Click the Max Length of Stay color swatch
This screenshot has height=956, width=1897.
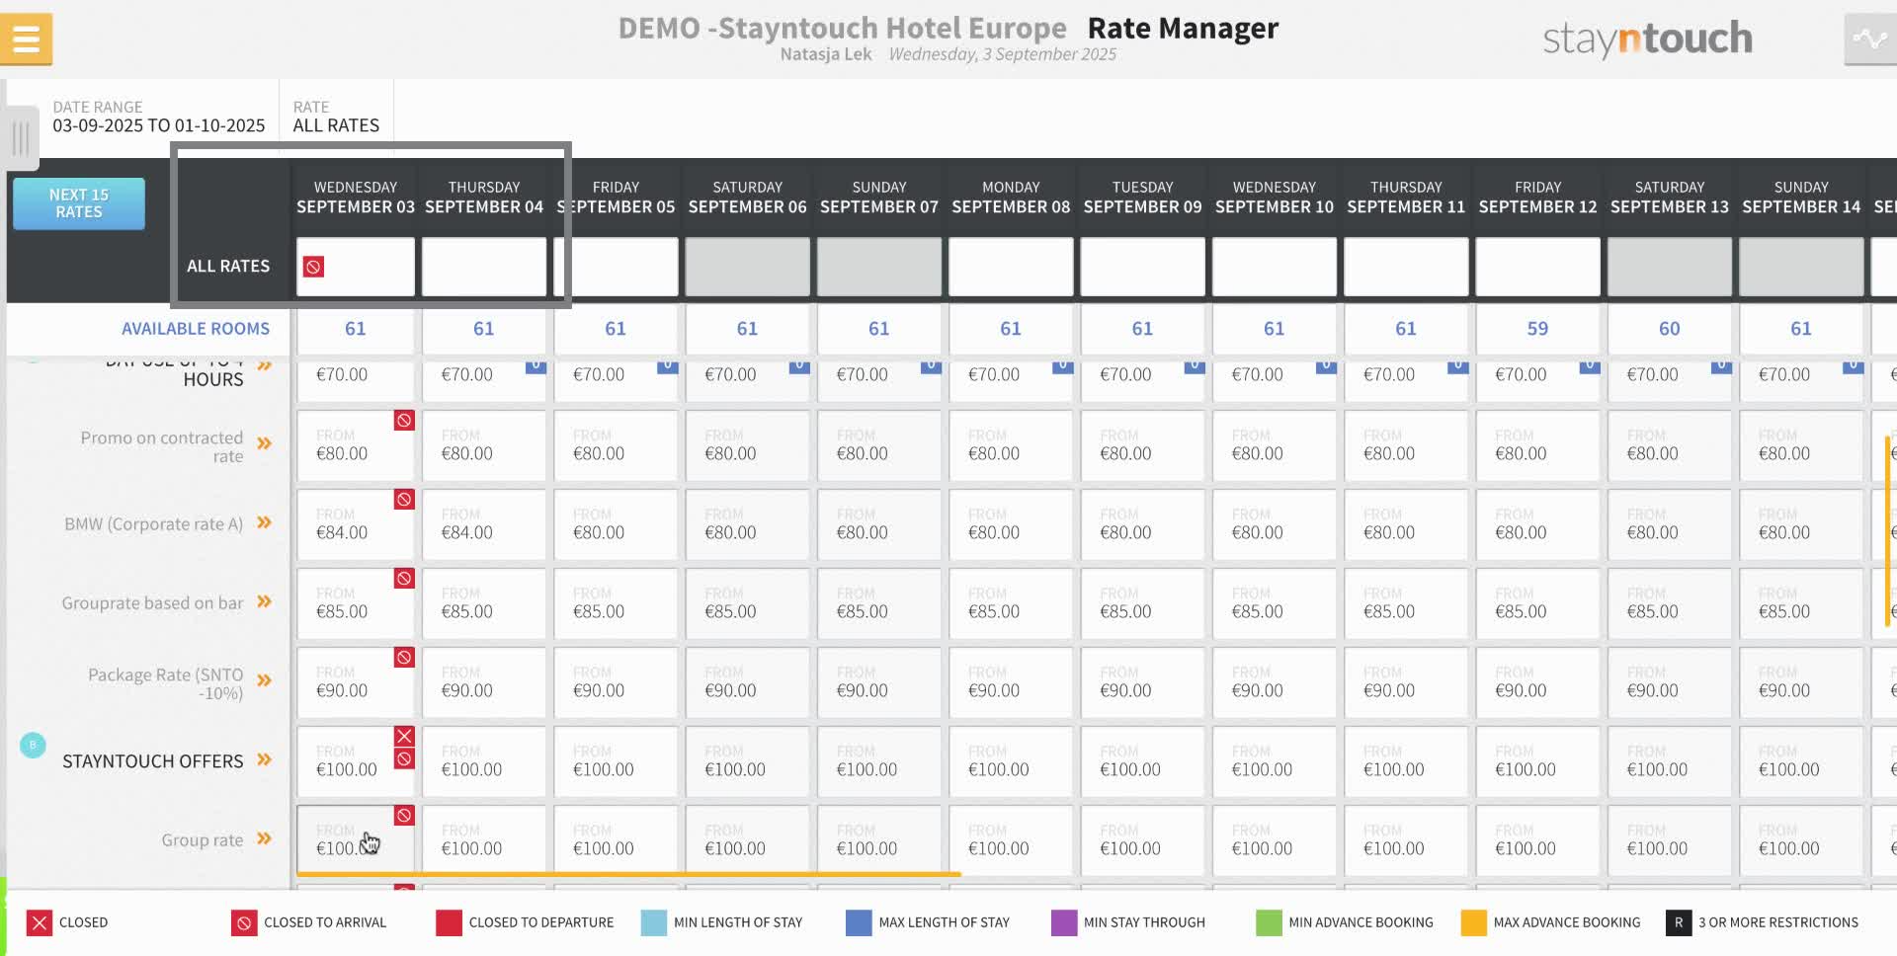point(859,923)
